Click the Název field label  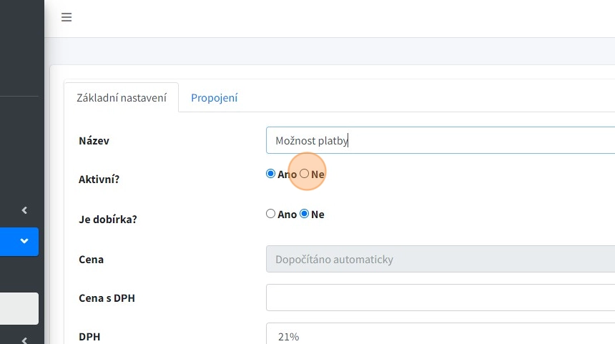click(x=94, y=141)
